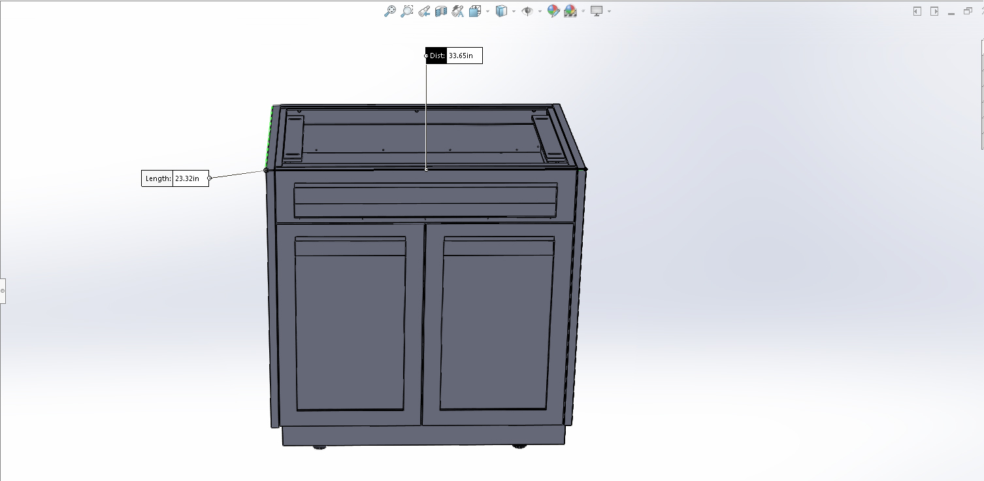Open the Apply Scene dropdown arrow
The width and height of the screenshot is (984, 481).
(583, 11)
